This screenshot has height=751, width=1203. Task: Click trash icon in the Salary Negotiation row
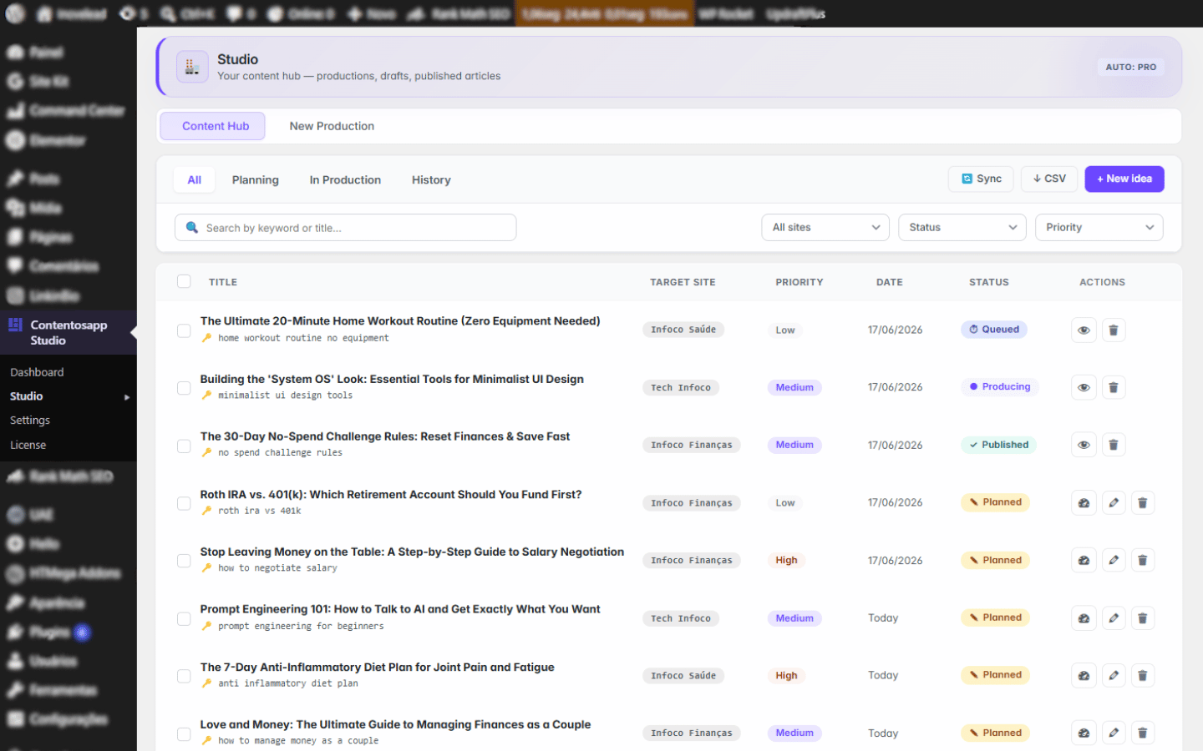[x=1142, y=560]
